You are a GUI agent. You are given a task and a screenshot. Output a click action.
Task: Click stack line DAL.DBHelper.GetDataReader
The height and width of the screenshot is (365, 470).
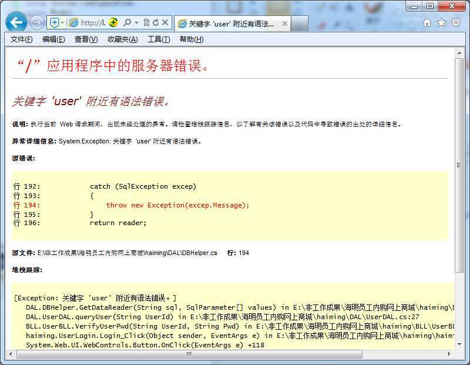[240, 307]
